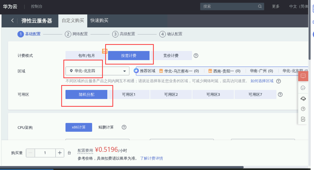
Task: Go to step 2 网络配置
Action: coord(76,34)
